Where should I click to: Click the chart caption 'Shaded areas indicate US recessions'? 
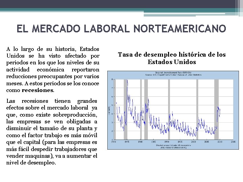pos(173,145)
